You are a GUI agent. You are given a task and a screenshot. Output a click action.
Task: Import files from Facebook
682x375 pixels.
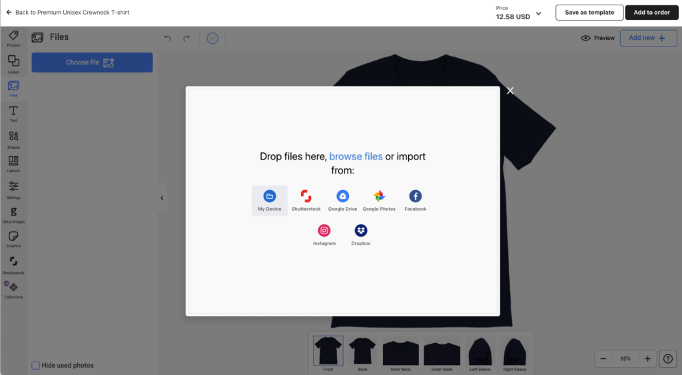(x=415, y=196)
